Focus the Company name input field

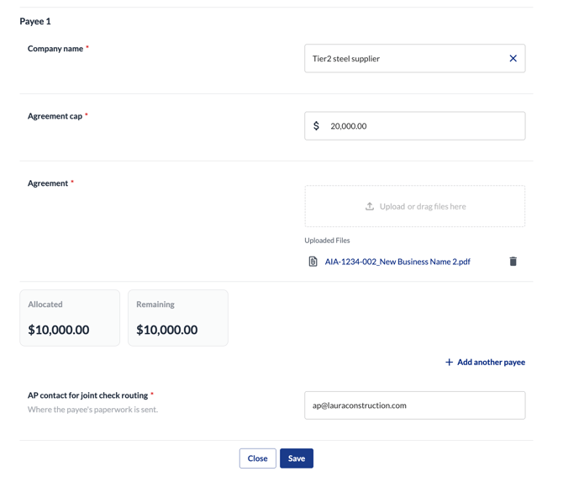pyautogui.click(x=415, y=58)
